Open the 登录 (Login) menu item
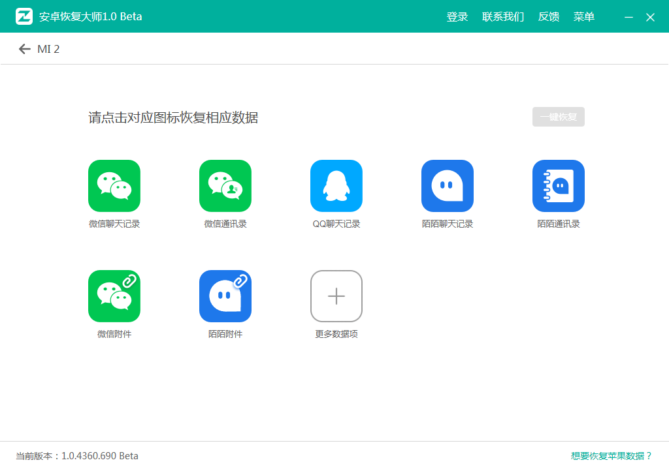The image size is (669, 471). (x=457, y=17)
